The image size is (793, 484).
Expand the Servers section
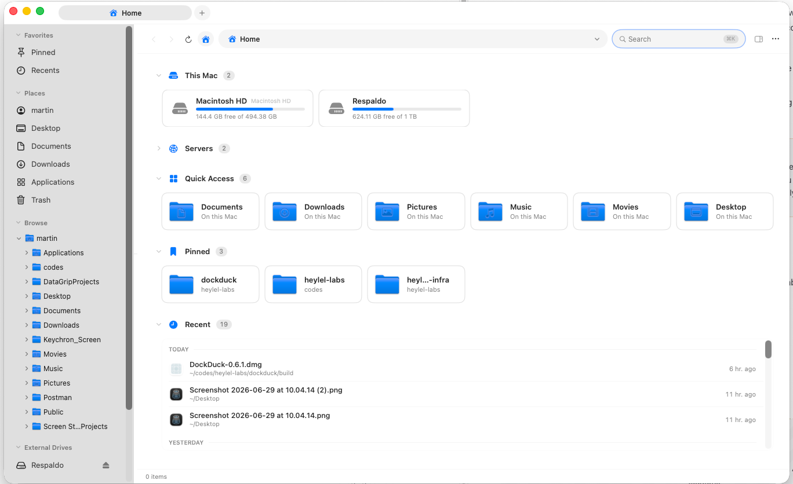159,148
